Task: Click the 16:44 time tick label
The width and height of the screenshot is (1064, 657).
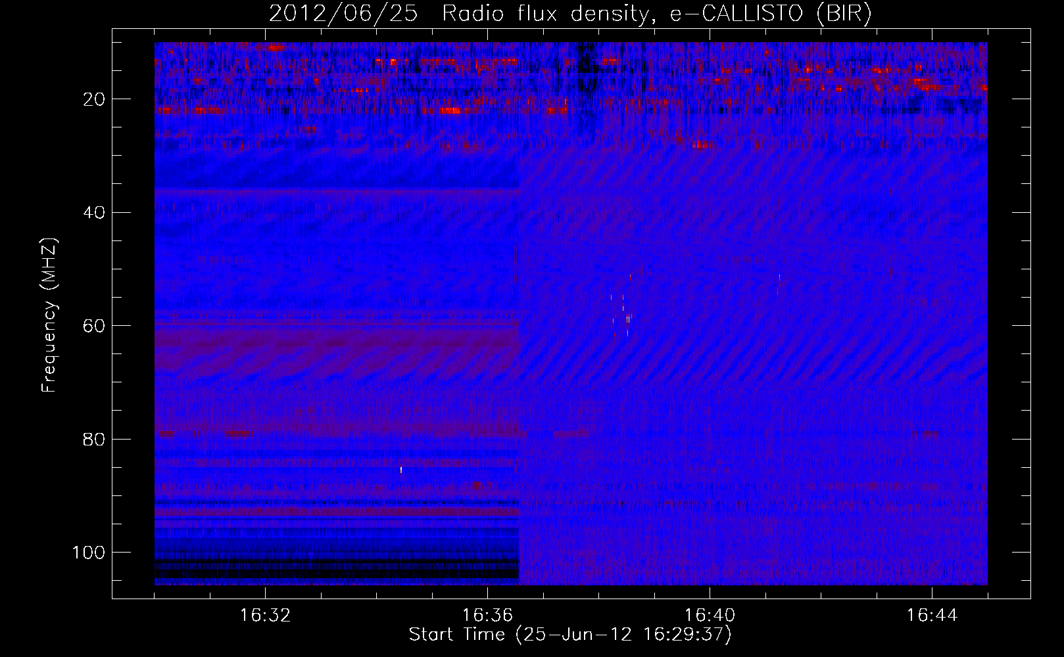Action: (932, 616)
